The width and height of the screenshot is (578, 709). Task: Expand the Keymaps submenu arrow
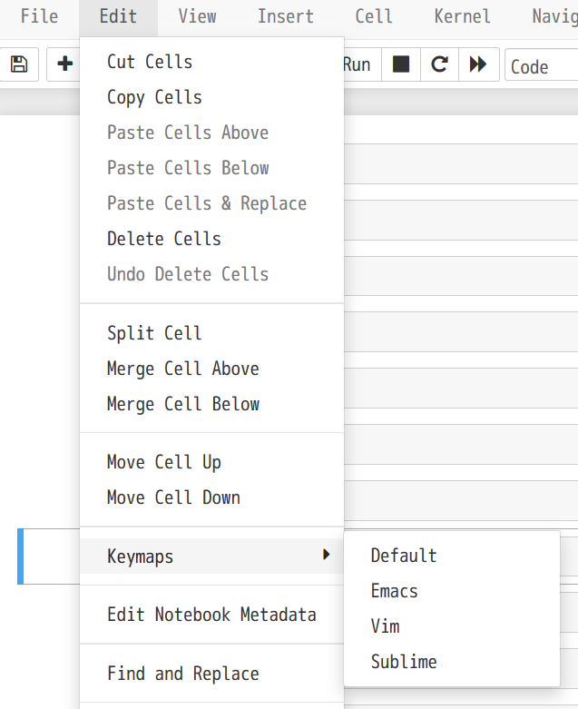pos(327,555)
